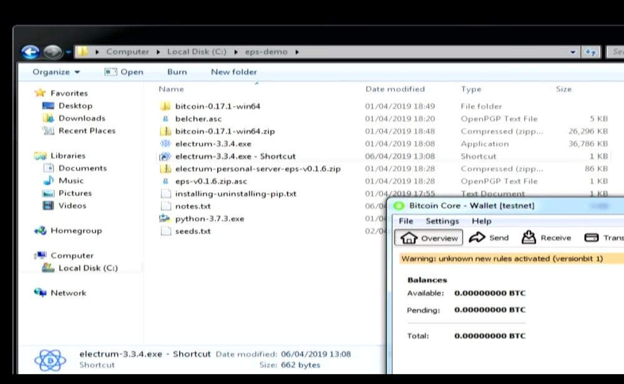
Task: Select Computer in navigation pane
Action: 72,256
